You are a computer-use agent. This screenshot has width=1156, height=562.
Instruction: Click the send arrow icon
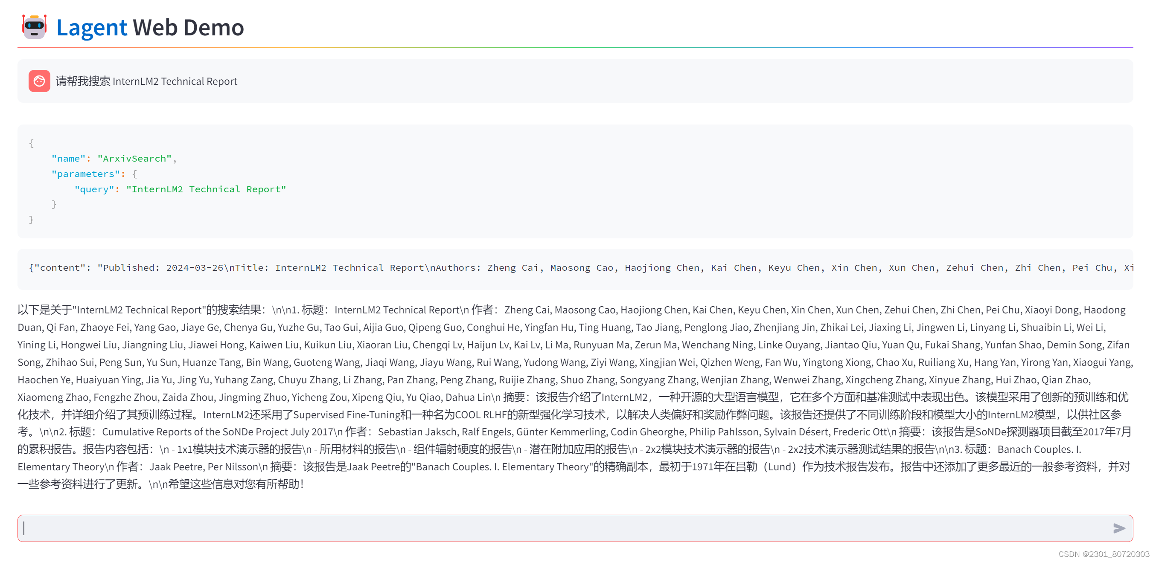point(1119,528)
